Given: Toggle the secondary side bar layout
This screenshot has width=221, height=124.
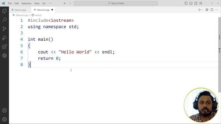Looking at the screenshot, I should [x=196, y=3].
